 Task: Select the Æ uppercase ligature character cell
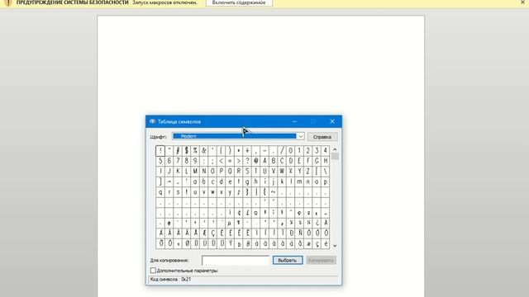click(x=204, y=233)
